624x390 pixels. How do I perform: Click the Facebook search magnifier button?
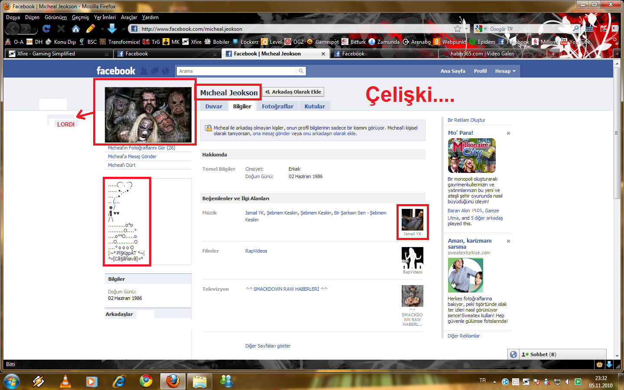tap(301, 71)
